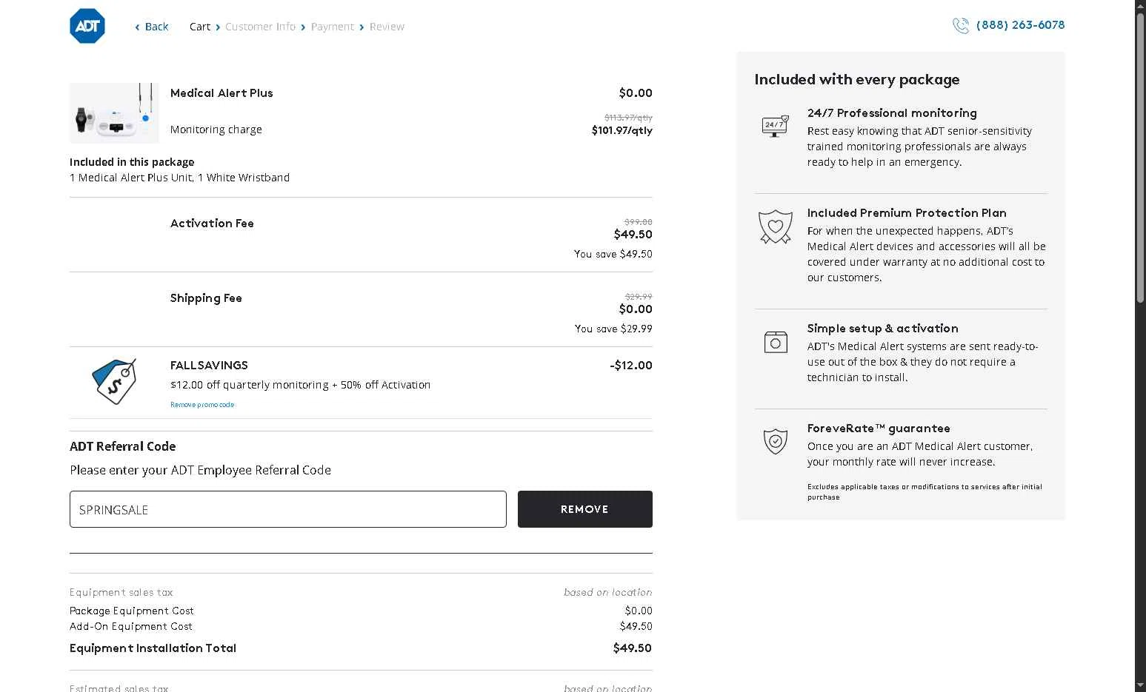
Task: Click the Remove promo code link
Action: pos(202,405)
